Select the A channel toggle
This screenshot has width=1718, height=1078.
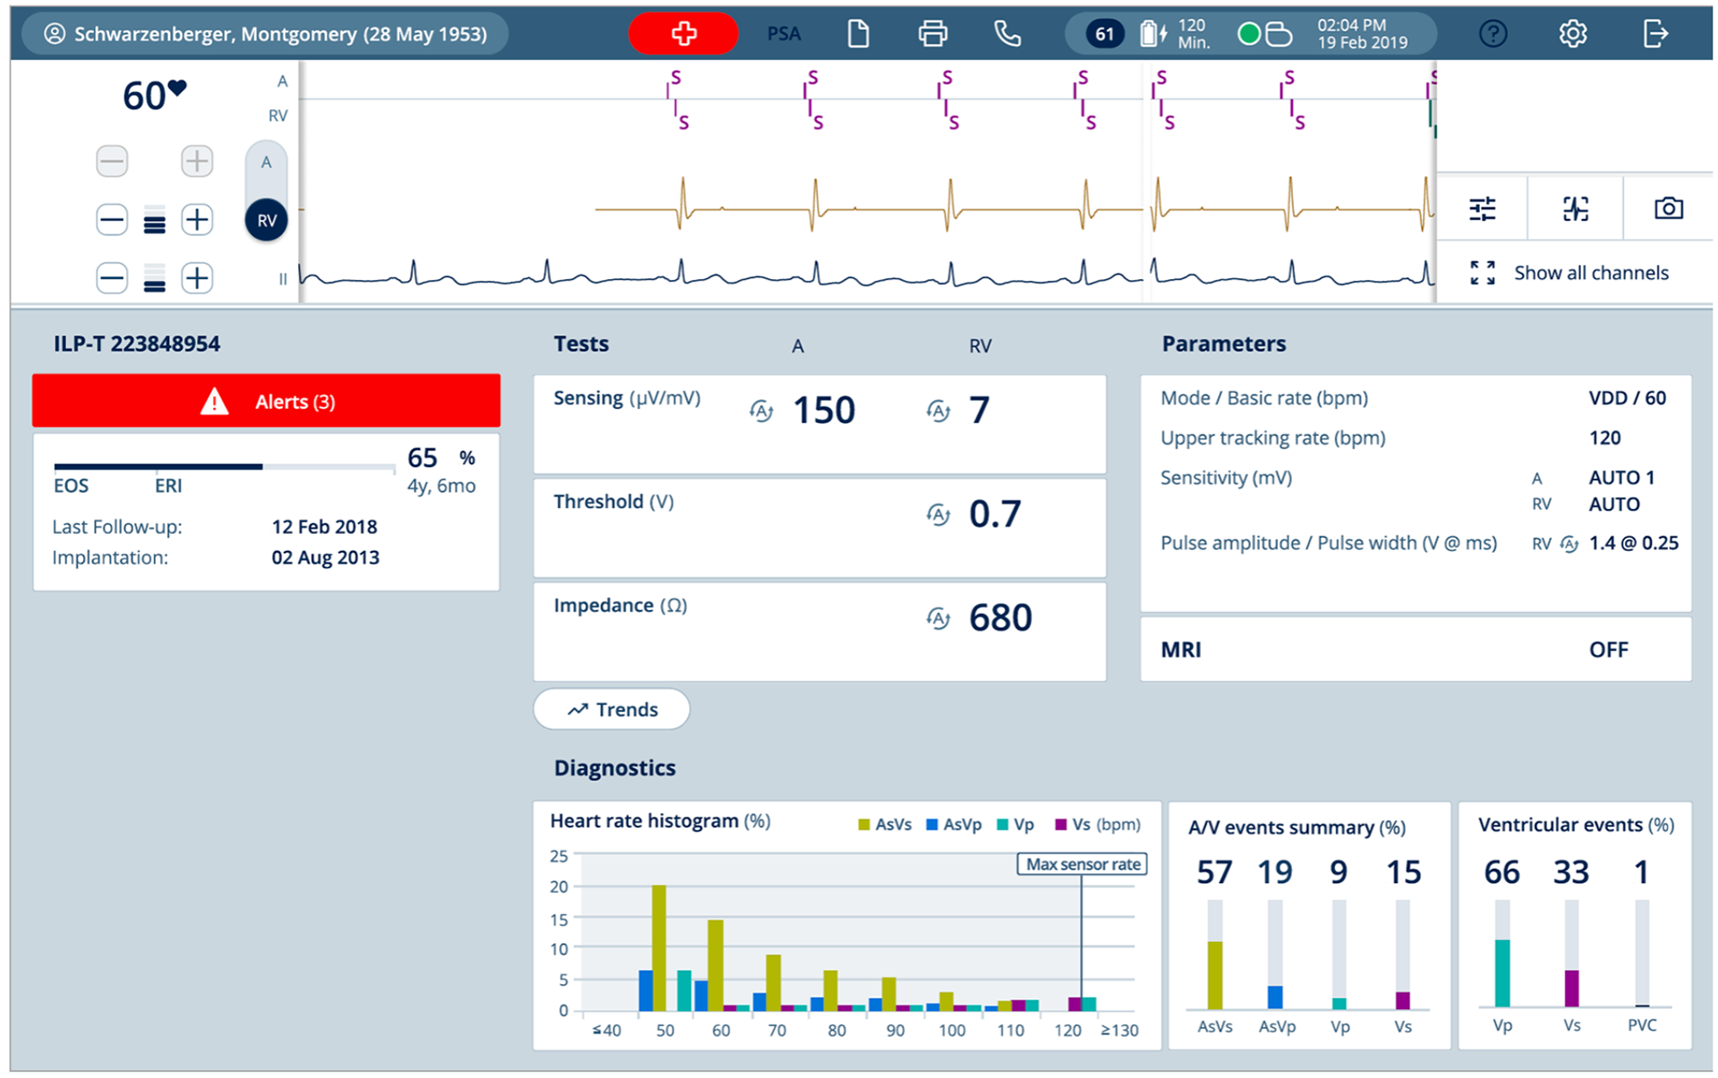coord(266,163)
